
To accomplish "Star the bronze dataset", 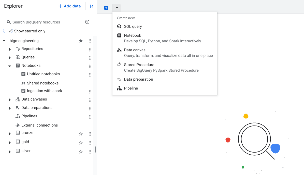I will coord(81,134).
